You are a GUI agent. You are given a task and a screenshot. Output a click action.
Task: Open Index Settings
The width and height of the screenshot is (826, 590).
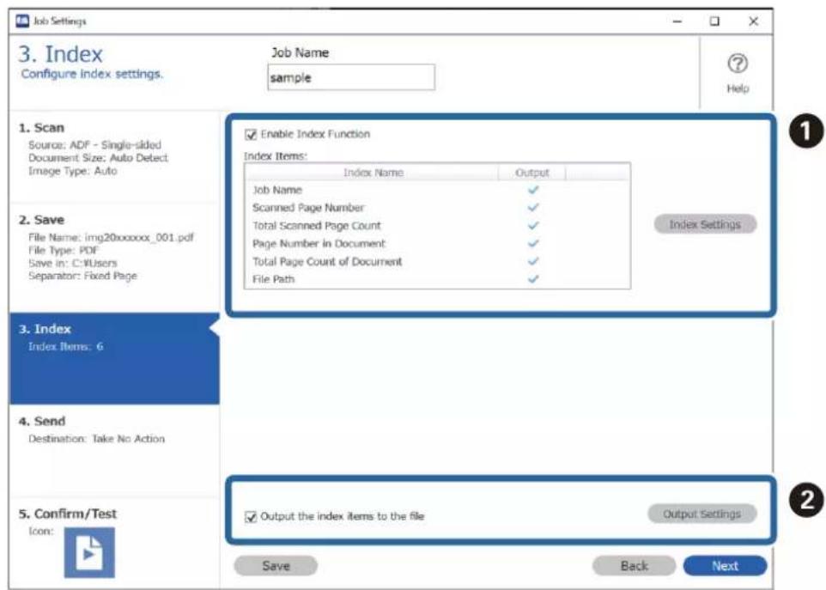tap(705, 224)
